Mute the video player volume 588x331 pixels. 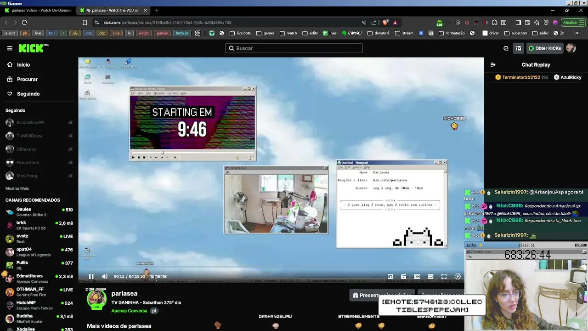point(105,276)
